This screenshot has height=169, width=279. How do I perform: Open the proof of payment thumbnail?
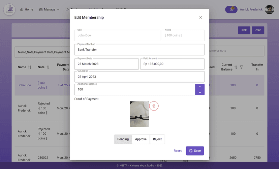click(139, 114)
